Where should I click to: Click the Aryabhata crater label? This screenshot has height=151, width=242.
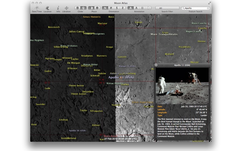185,47
